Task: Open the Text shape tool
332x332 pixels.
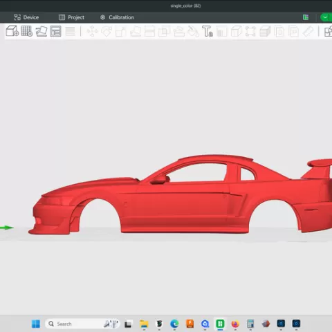Action: tap(207, 31)
